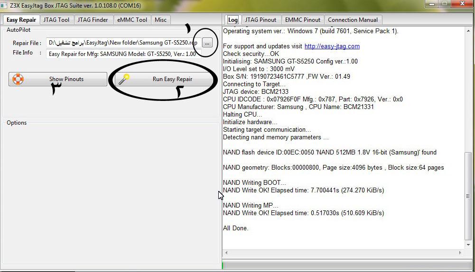
Task: Click the 'Connecting to Target...' log line
Action: pos(254,84)
